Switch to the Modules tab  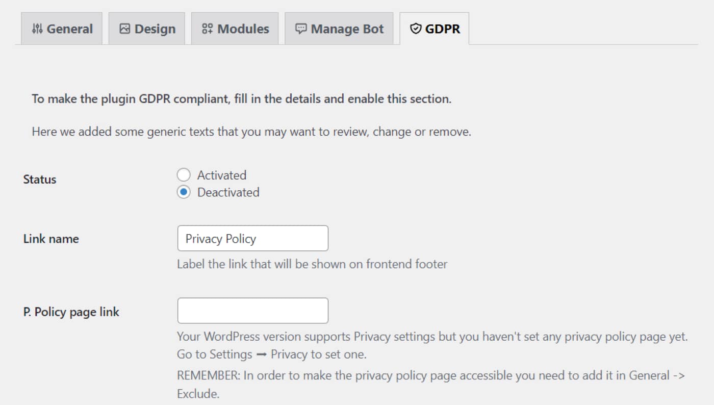click(x=235, y=29)
